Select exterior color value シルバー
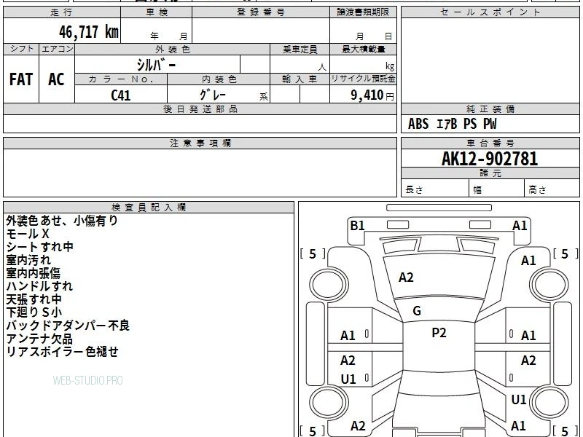This screenshot has height=437, width=583. tap(156, 65)
